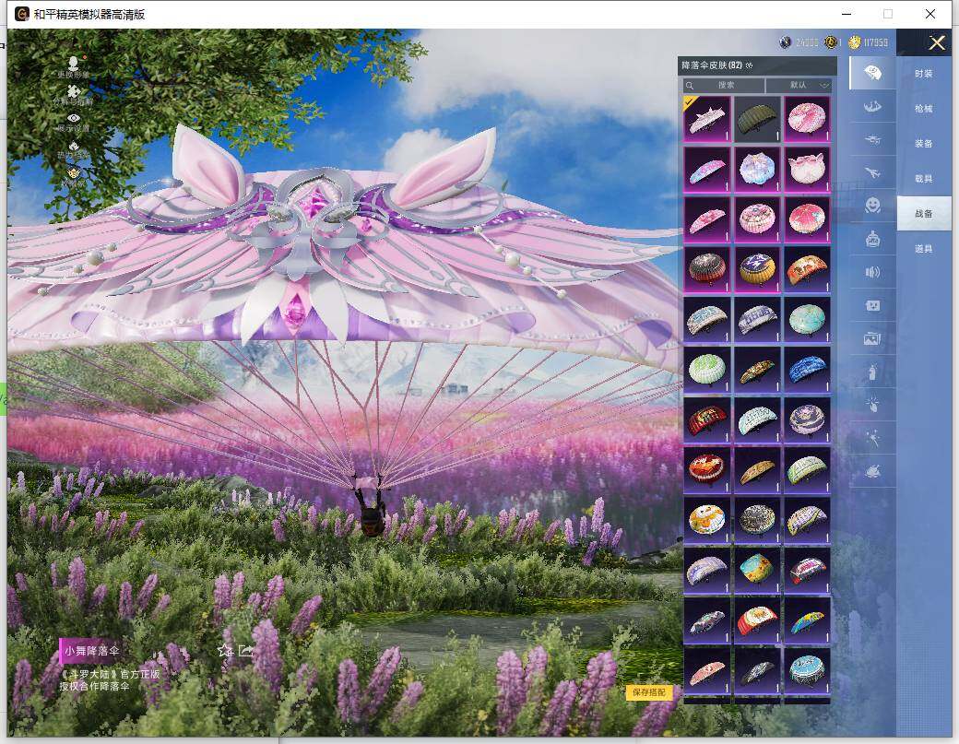
Task: Click the 搜索 search field
Action: 726,86
